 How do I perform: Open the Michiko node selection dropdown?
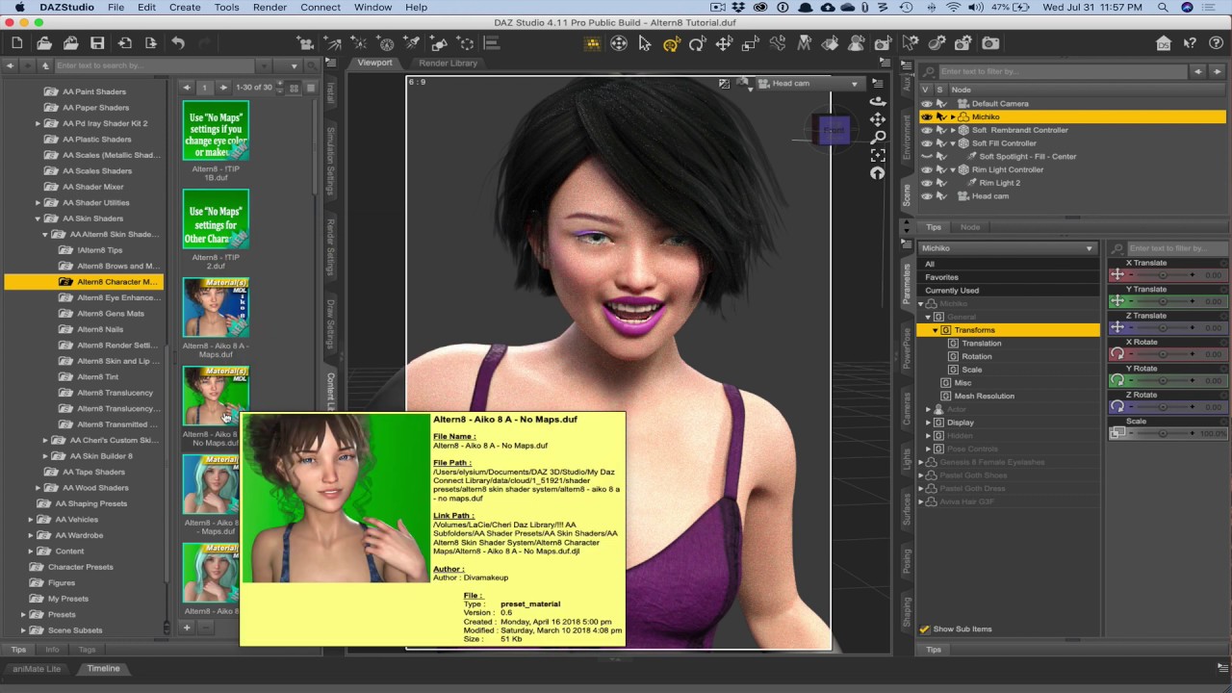tap(1008, 248)
